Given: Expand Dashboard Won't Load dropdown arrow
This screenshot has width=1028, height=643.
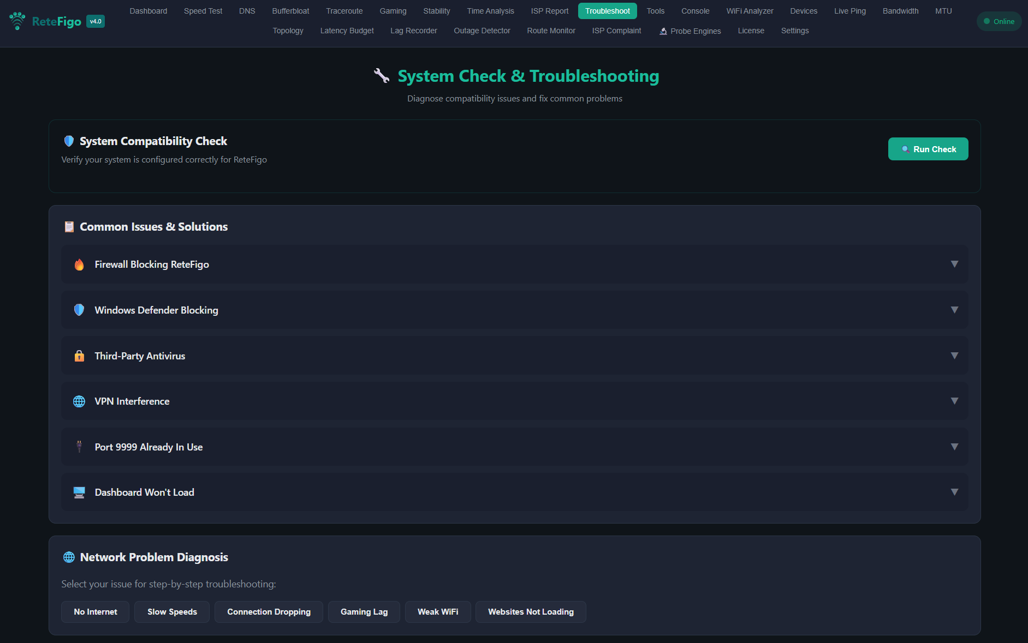Looking at the screenshot, I should point(954,492).
